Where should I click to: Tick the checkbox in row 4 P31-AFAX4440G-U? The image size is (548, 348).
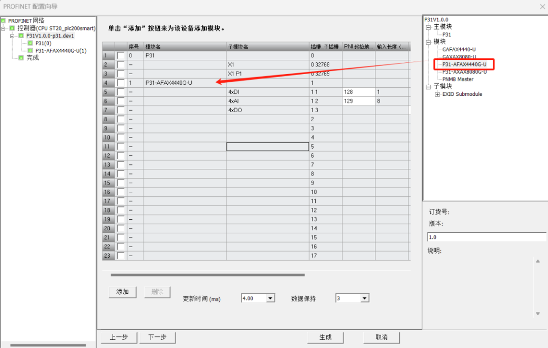[121, 83]
